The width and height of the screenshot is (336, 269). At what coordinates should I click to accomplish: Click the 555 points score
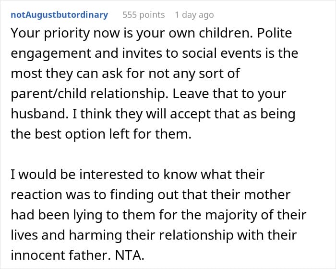[144, 15]
